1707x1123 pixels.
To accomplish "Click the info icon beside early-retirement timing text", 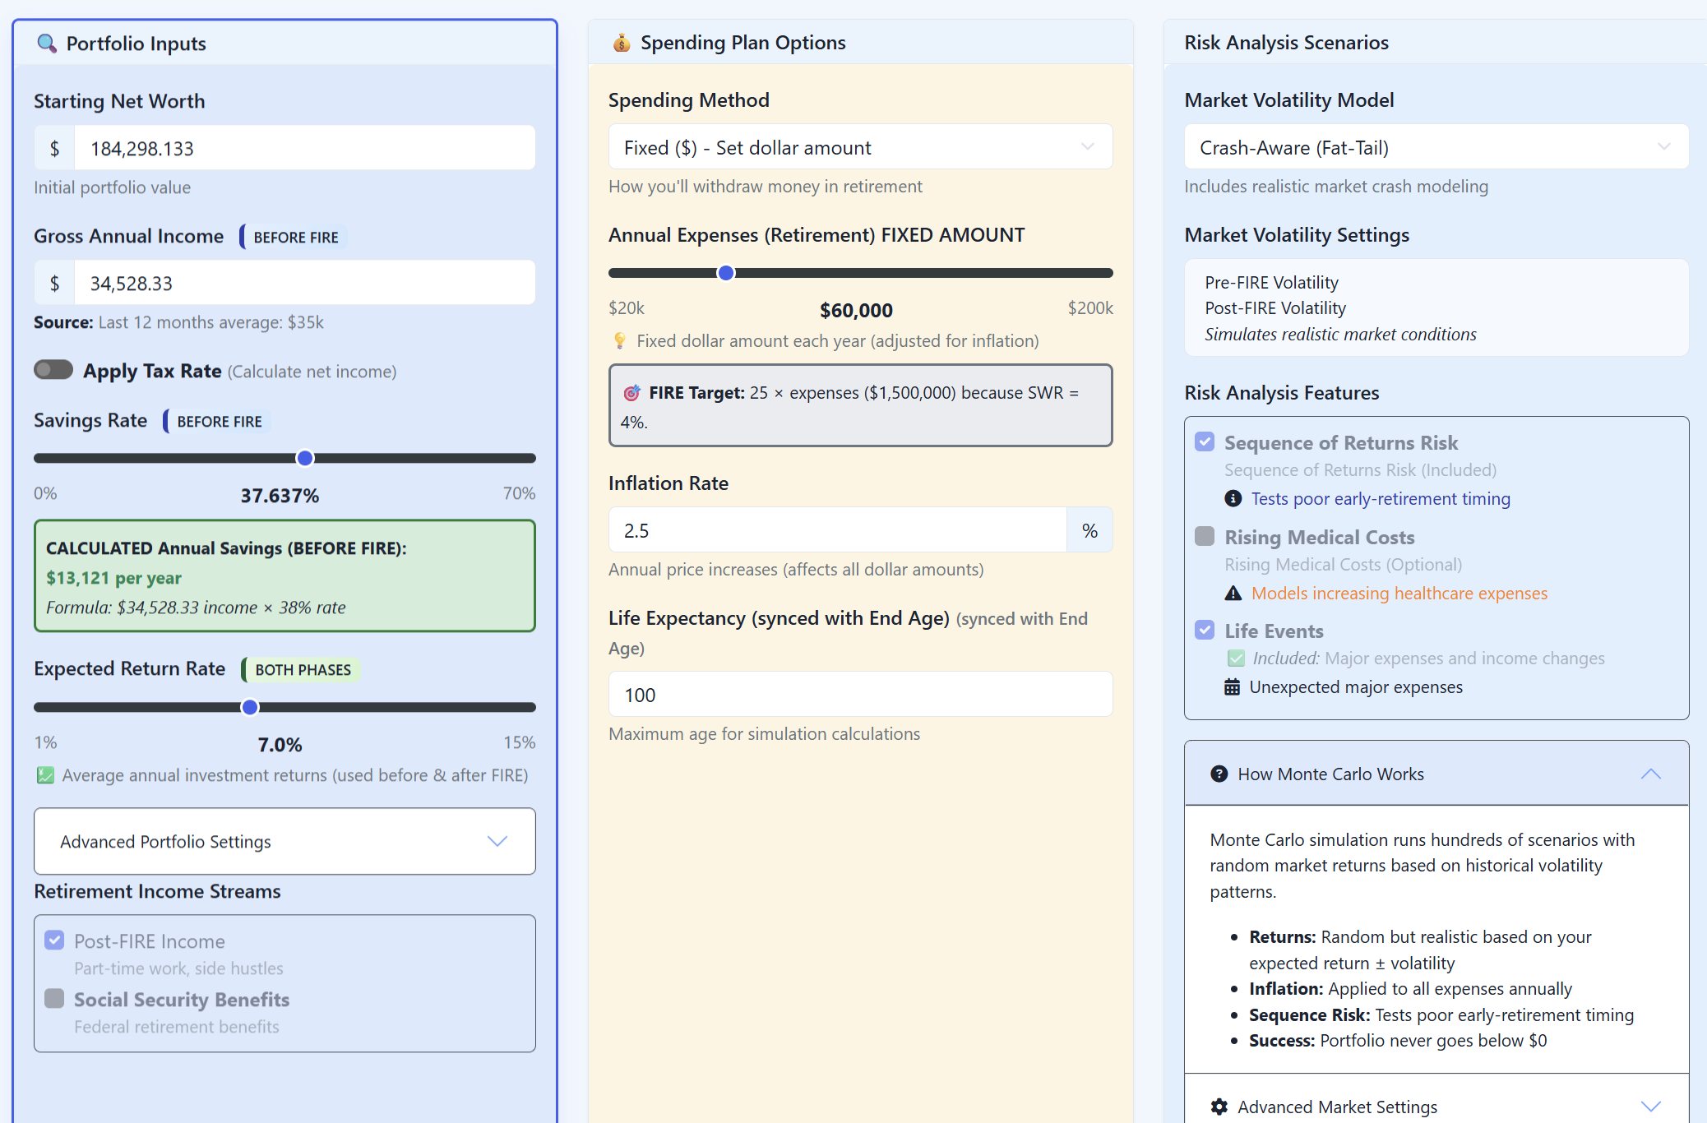I will (1233, 498).
